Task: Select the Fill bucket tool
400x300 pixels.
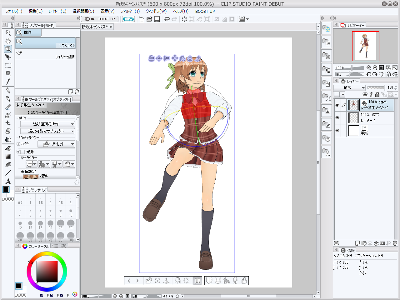Action: pyautogui.click(x=8, y=148)
